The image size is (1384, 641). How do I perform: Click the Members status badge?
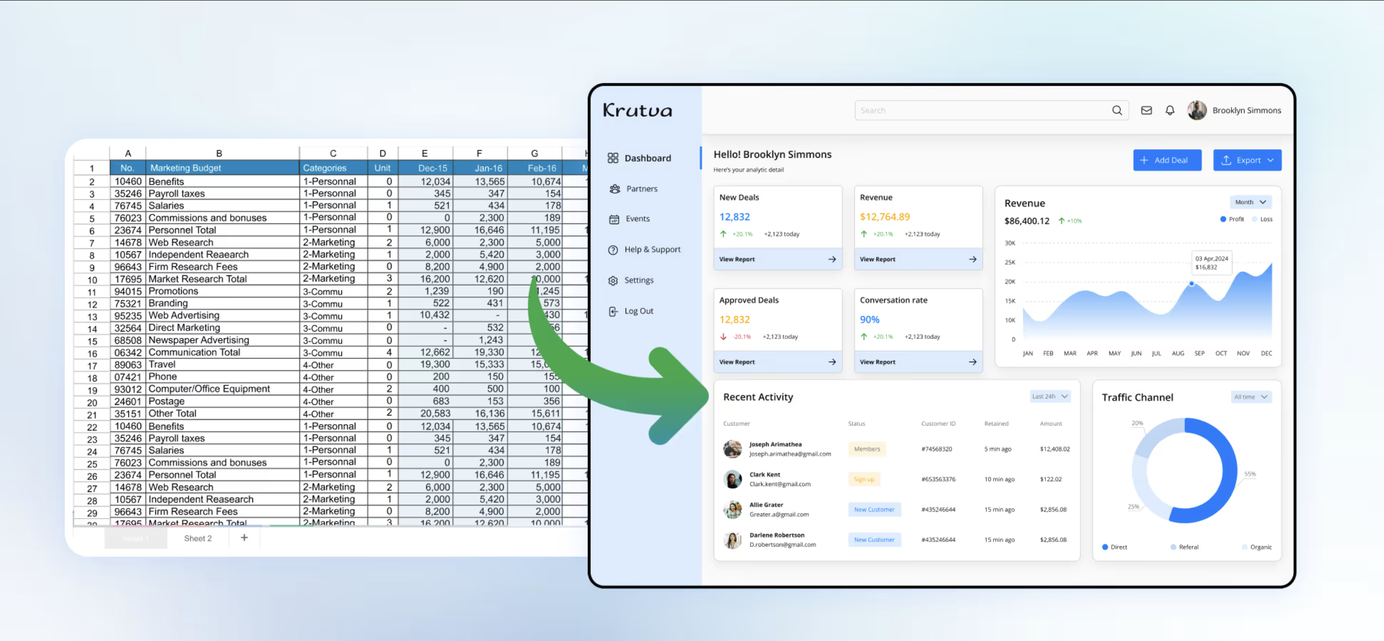click(x=867, y=449)
